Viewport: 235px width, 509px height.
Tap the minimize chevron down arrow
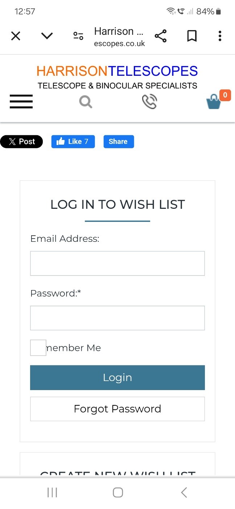[47, 36]
